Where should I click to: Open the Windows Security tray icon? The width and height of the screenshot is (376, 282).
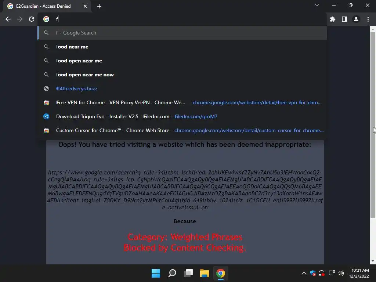click(x=313, y=273)
